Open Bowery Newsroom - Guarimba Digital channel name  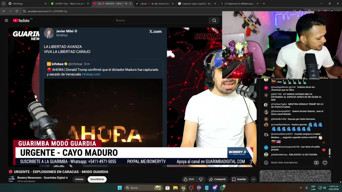click(41, 178)
